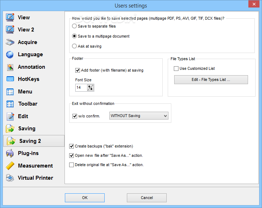Confirm settings with OK button
This screenshot has width=262, height=208.
tap(85, 198)
